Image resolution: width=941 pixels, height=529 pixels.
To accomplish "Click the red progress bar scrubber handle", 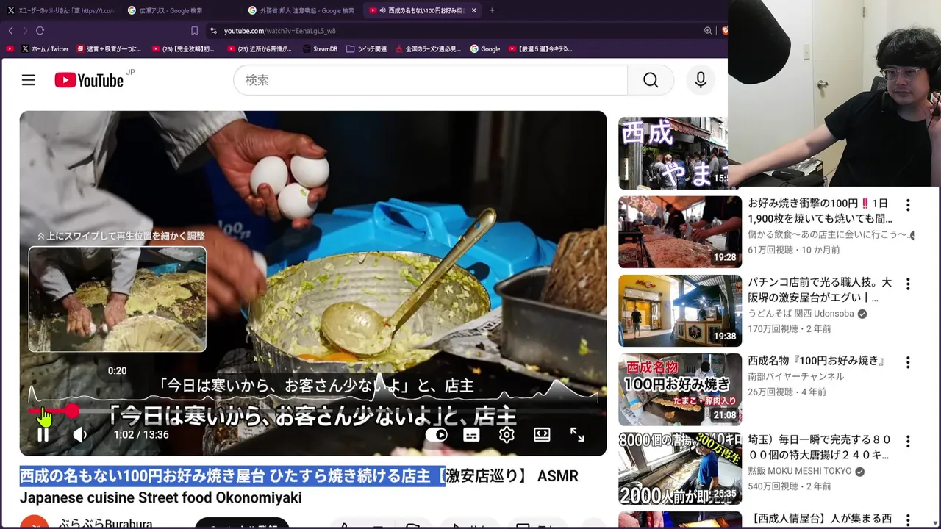I will pyautogui.click(x=72, y=411).
